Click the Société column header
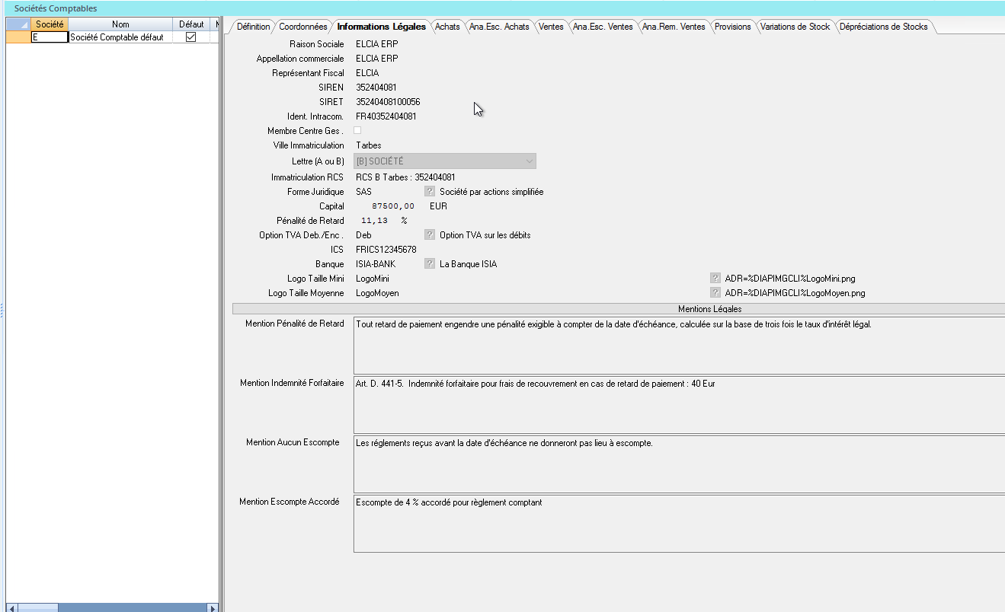The width and height of the screenshot is (1005, 612). (50, 24)
